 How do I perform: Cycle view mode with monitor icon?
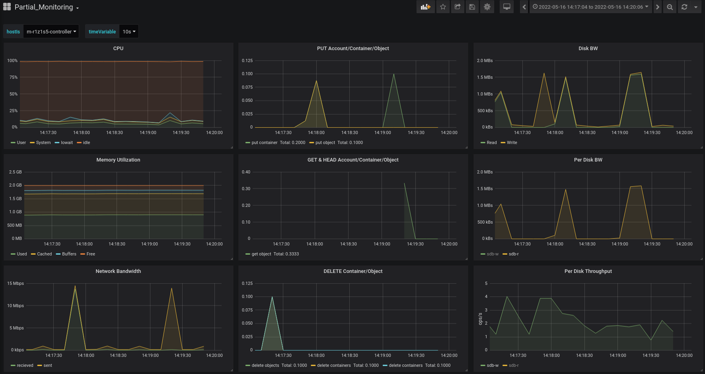pos(506,7)
